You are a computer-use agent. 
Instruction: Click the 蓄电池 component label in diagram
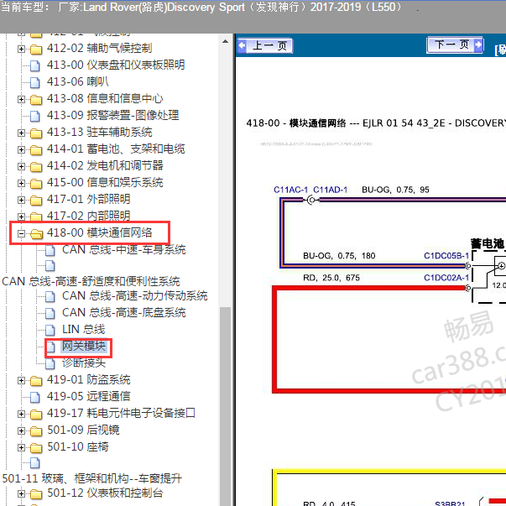point(488,243)
